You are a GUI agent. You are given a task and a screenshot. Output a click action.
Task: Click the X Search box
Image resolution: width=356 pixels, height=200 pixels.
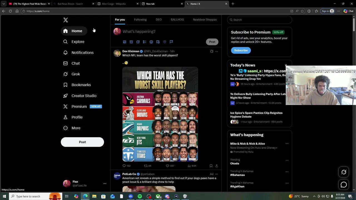259,20
